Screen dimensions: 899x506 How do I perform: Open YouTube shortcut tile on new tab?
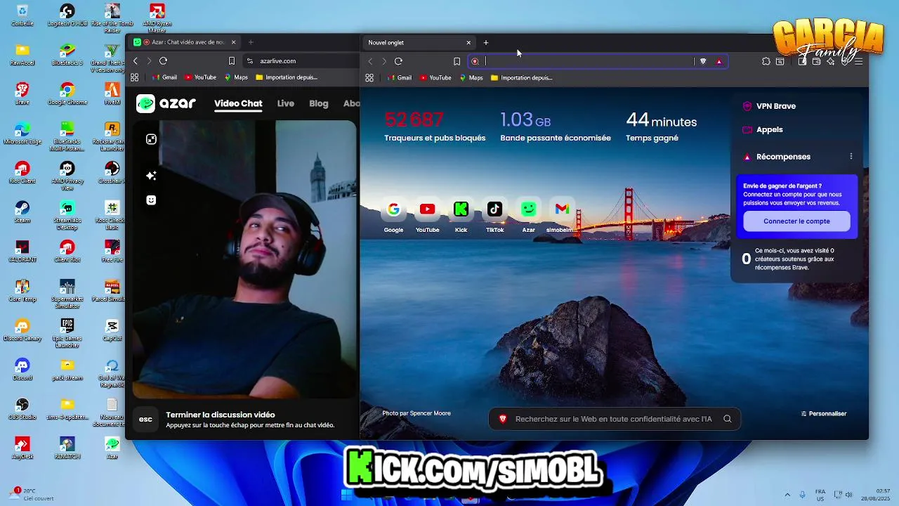click(x=427, y=216)
